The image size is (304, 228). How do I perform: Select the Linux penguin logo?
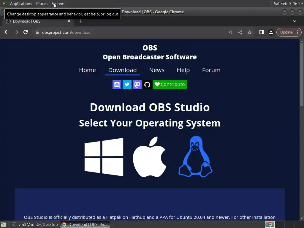click(x=195, y=156)
